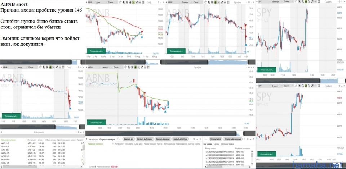Pick arrow tool in ABNB 1-minute chart toolbar

142,67
